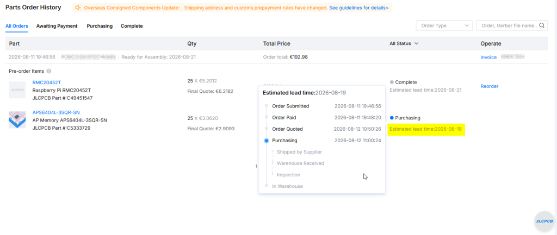
Task: Open the APS6404L-3SQR-SN part thumbnail
Action: point(17,120)
